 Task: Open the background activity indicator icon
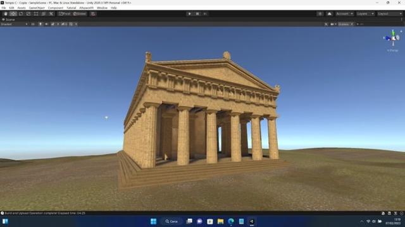pyautogui.click(x=402, y=213)
